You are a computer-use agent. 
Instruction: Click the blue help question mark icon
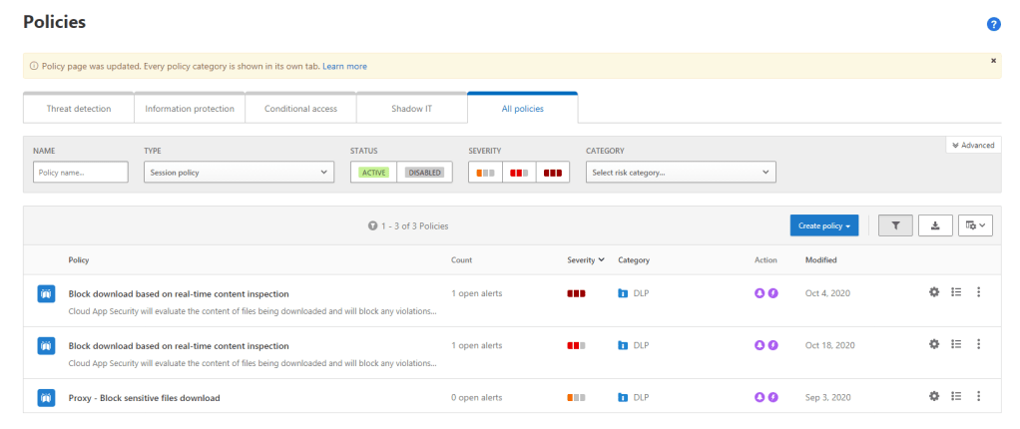993,24
